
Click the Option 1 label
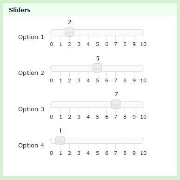pyautogui.click(x=31, y=37)
